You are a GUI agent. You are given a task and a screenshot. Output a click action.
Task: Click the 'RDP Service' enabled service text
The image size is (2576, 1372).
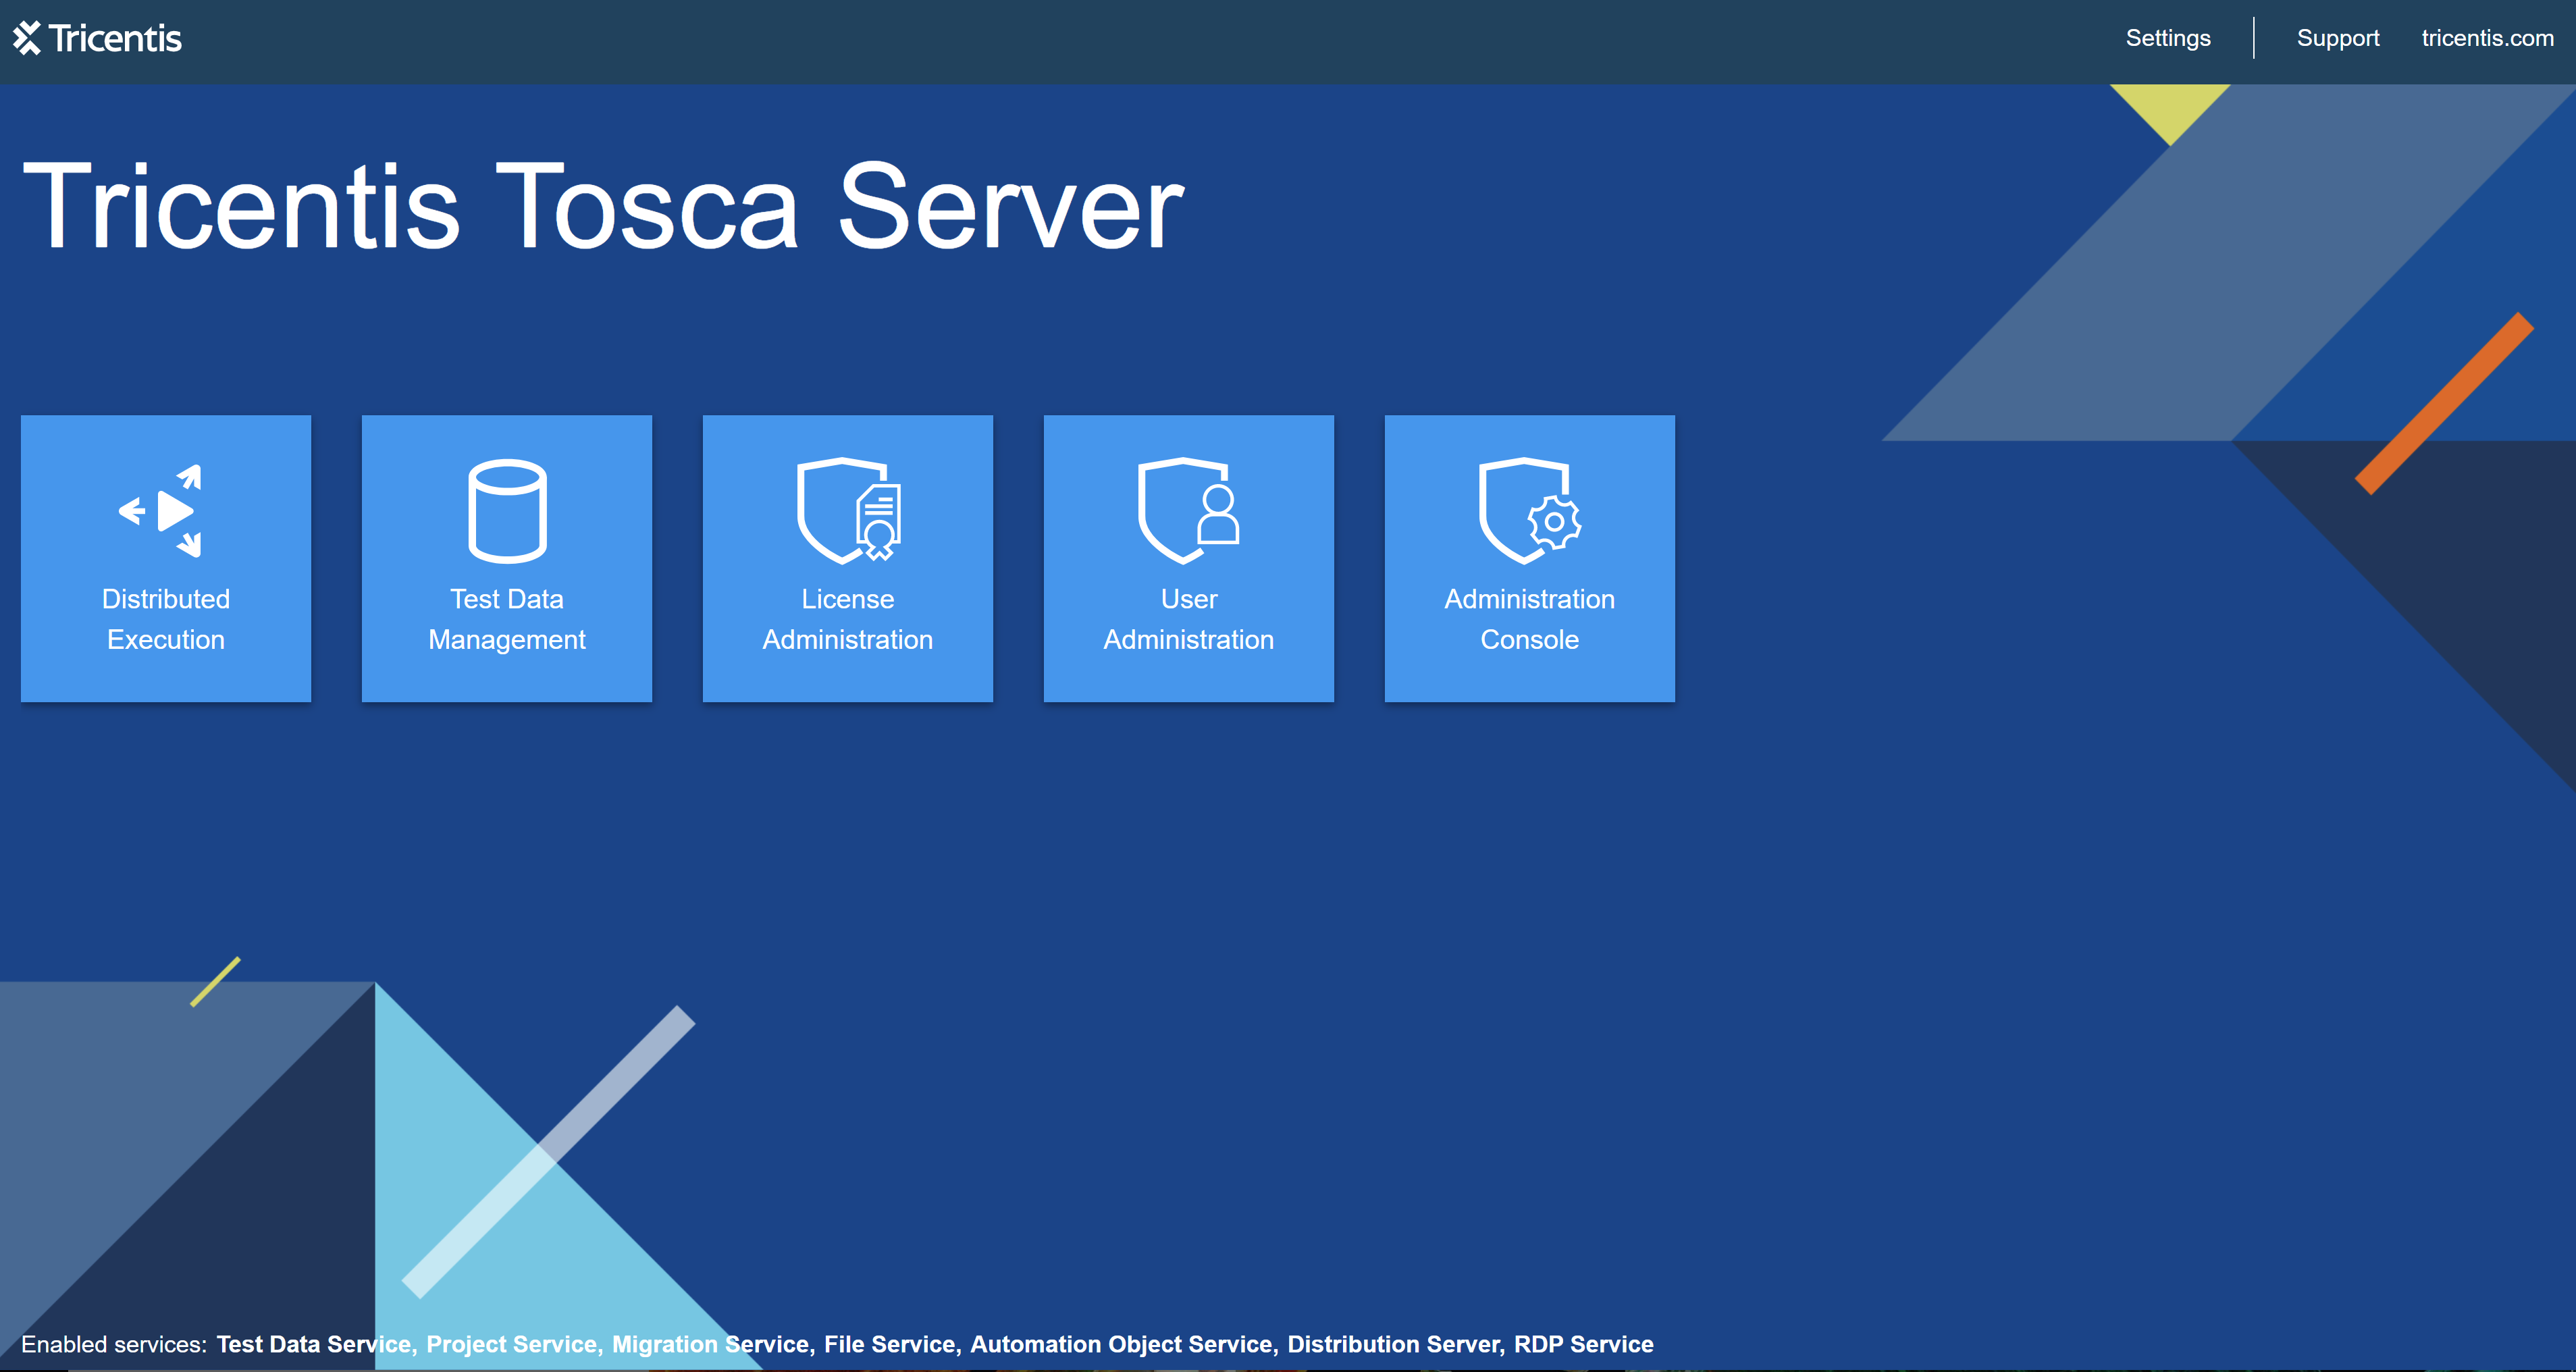1583,1344
